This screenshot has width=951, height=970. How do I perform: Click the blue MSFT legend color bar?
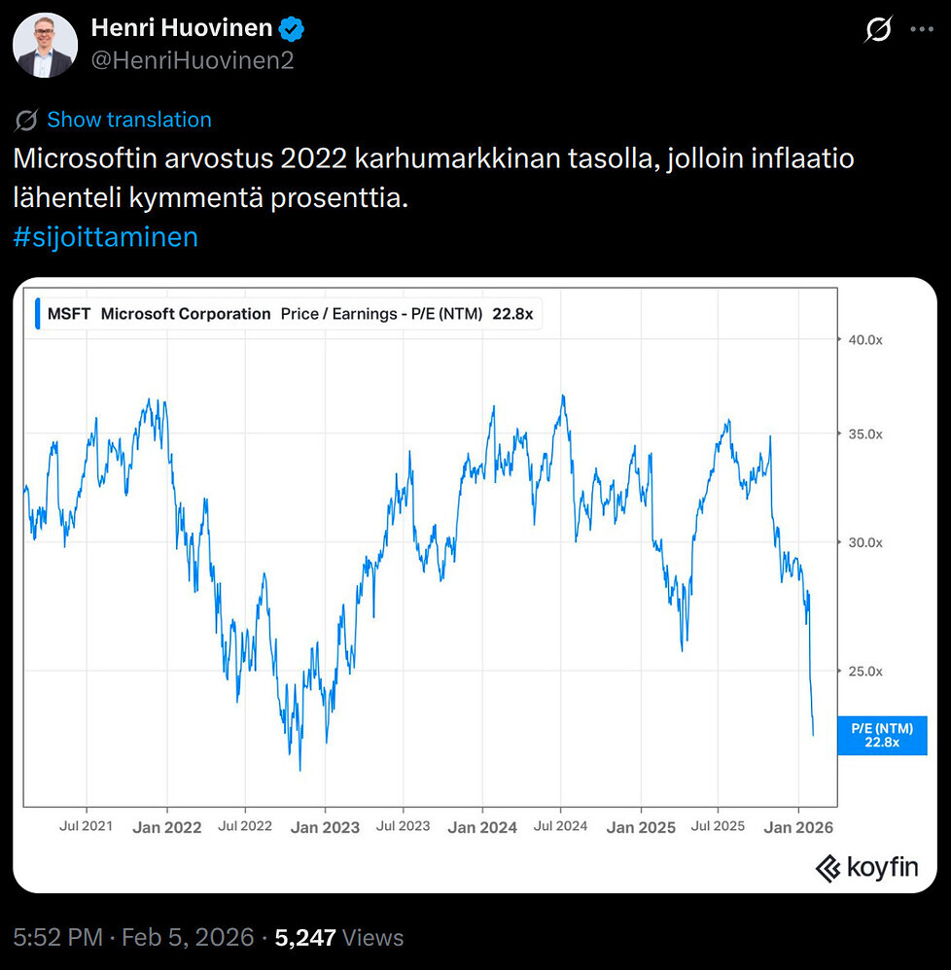coord(36,314)
